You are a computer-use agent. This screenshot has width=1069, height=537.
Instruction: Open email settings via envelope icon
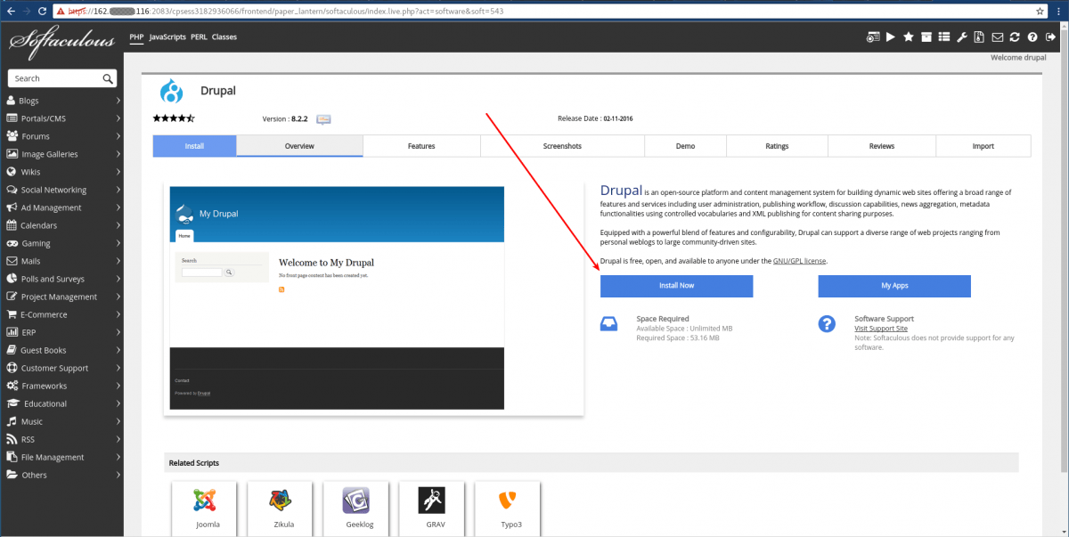click(x=998, y=37)
